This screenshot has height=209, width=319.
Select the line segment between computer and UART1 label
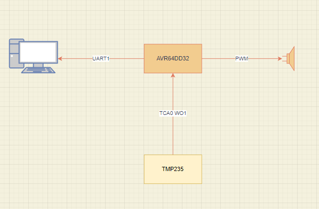click(77, 59)
